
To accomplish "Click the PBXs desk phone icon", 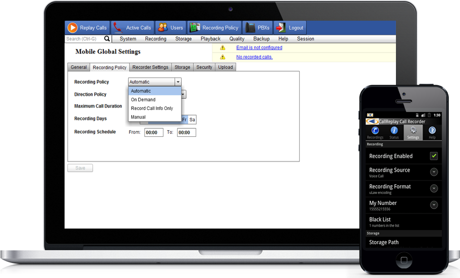I will click(x=250, y=27).
